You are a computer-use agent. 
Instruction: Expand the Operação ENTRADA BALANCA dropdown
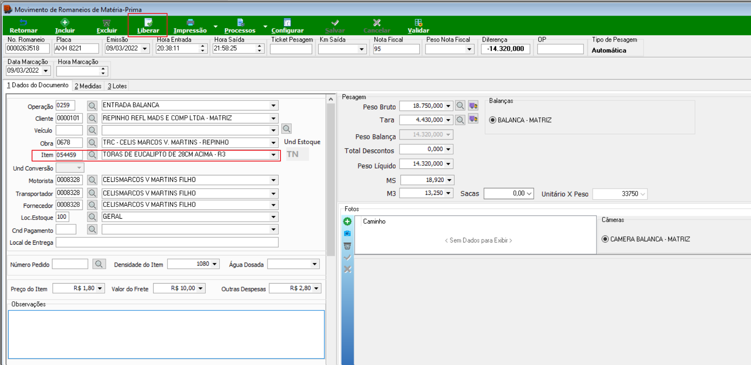click(x=274, y=105)
